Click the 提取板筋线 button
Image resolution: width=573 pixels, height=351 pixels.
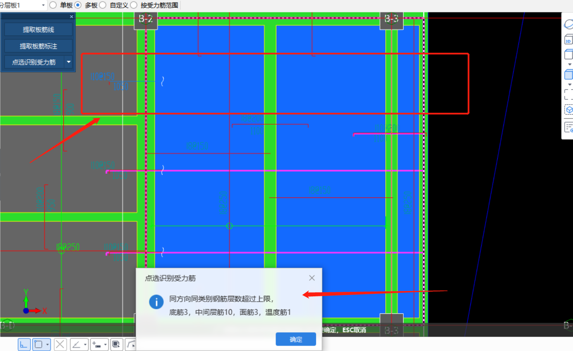(x=38, y=30)
